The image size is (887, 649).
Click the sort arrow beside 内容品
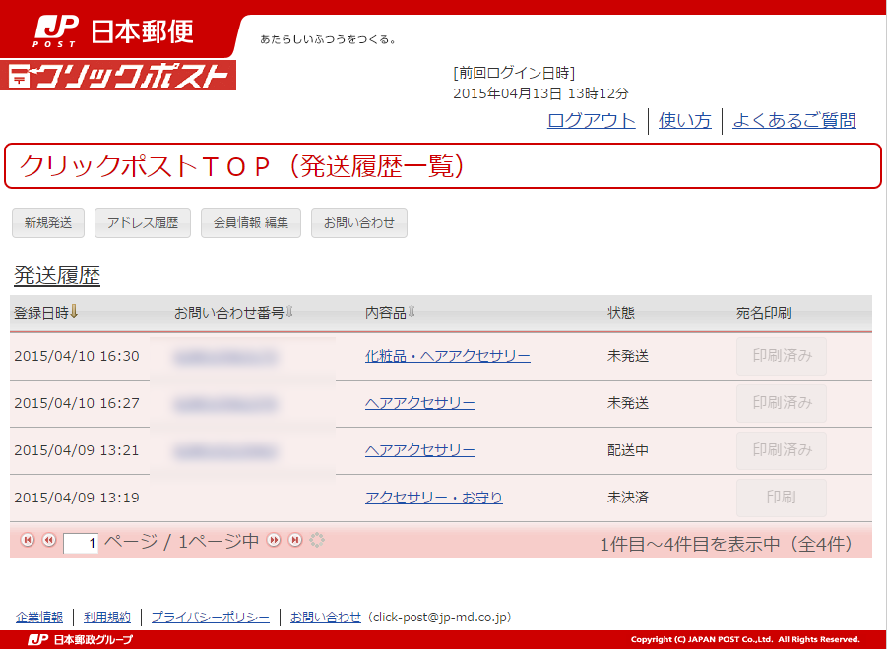(x=412, y=312)
